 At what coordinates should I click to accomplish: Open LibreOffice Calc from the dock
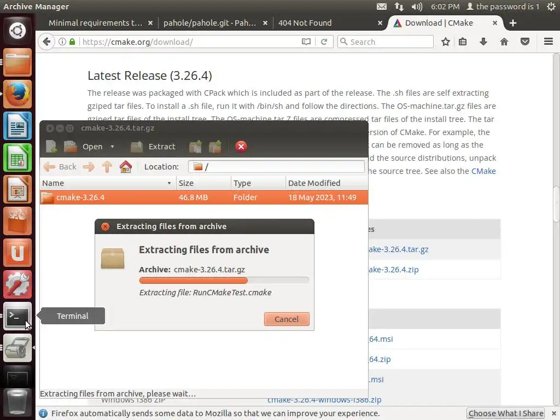point(17,157)
